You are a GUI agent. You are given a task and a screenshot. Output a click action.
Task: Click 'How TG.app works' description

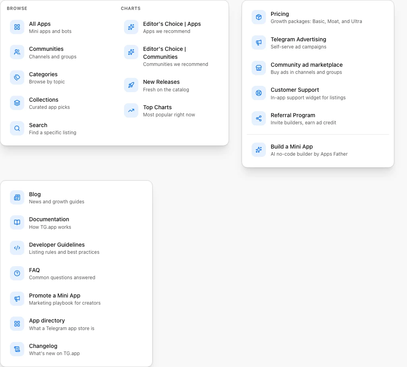[50, 227]
